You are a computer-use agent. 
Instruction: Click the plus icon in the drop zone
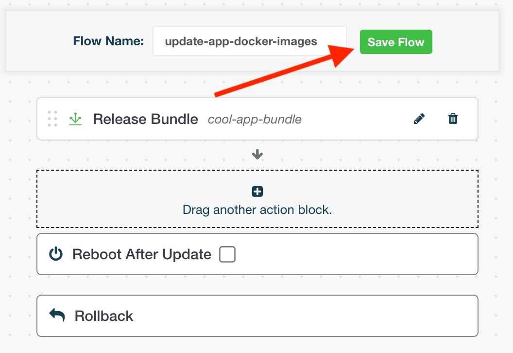[x=257, y=192]
